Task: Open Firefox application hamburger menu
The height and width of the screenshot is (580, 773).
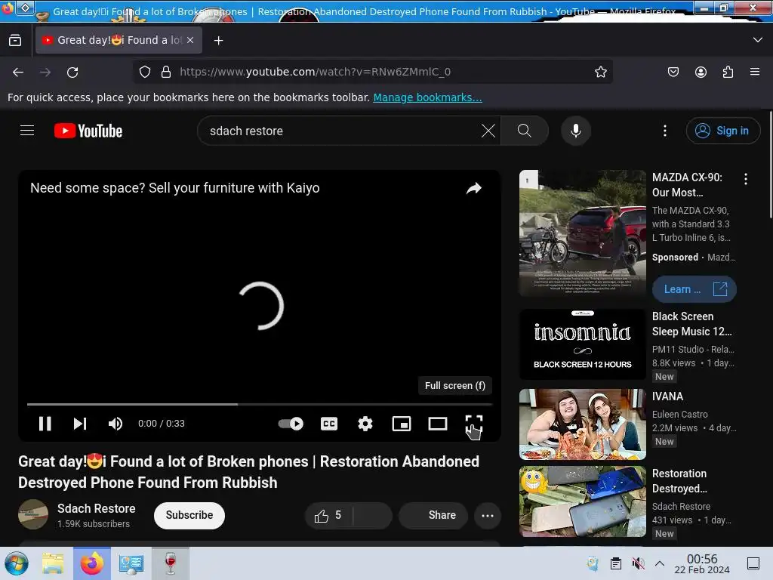Action: pos(755,72)
